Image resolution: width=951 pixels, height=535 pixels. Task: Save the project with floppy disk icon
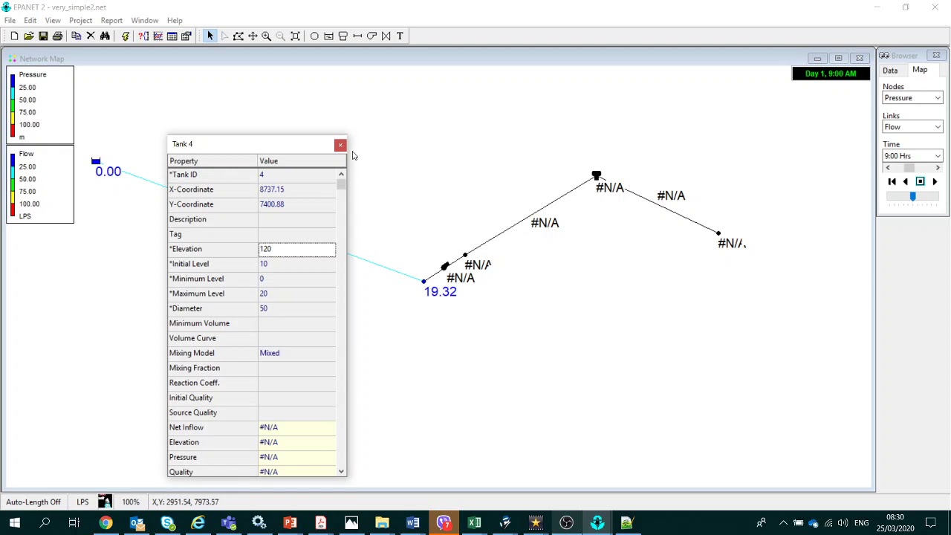[43, 36]
